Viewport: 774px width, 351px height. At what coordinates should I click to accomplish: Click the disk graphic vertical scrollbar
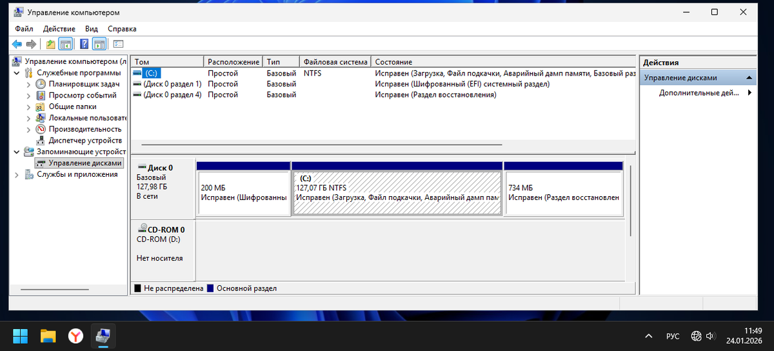click(x=630, y=200)
